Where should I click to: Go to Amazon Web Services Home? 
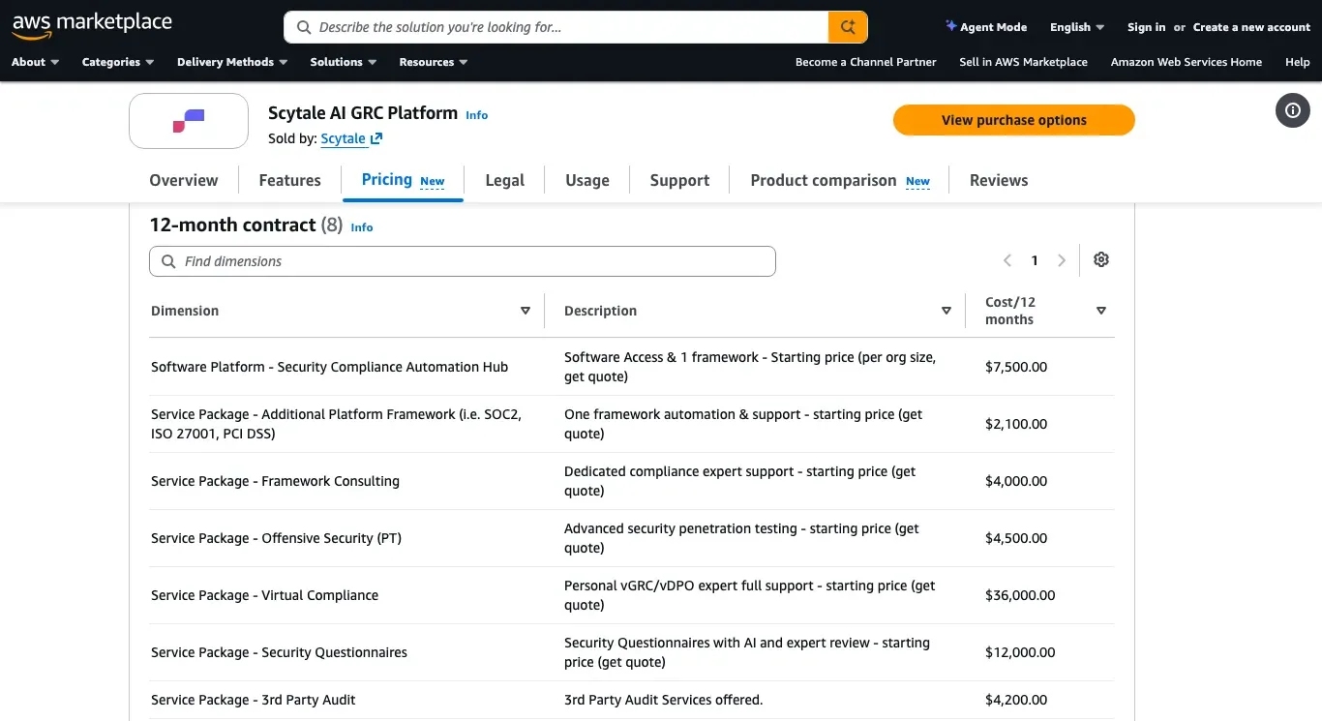pos(1186,62)
